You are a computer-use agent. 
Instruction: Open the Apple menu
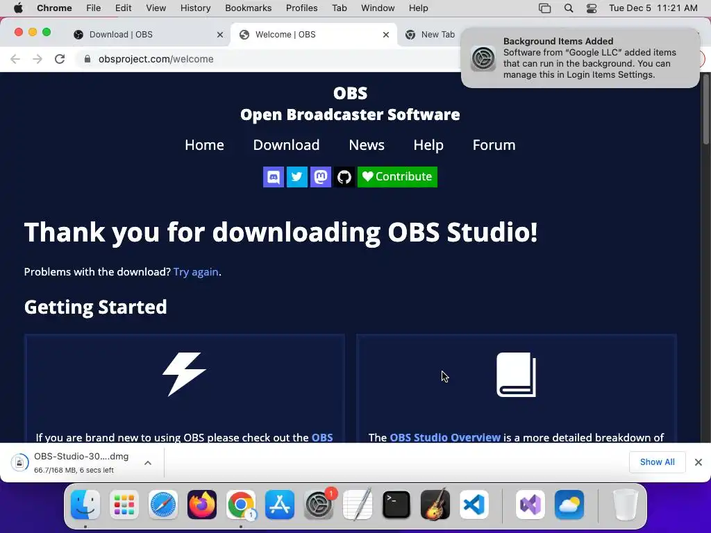[18, 8]
